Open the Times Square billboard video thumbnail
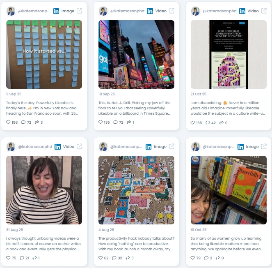This screenshot has width=272, height=268. [x=136, y=54]
